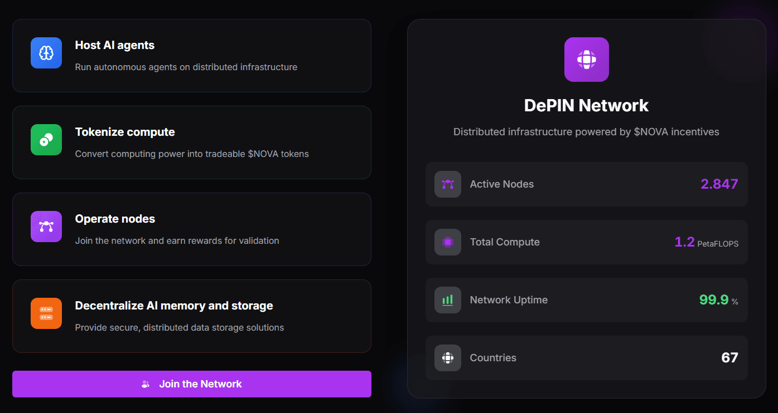Click the 67 countries value
Screen dimensions: 778x413
point(730,358)
